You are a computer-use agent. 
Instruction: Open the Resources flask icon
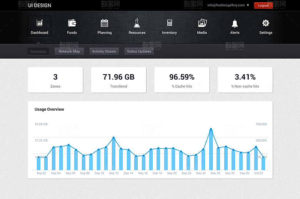pyautogui.click(x=137, y=23)
